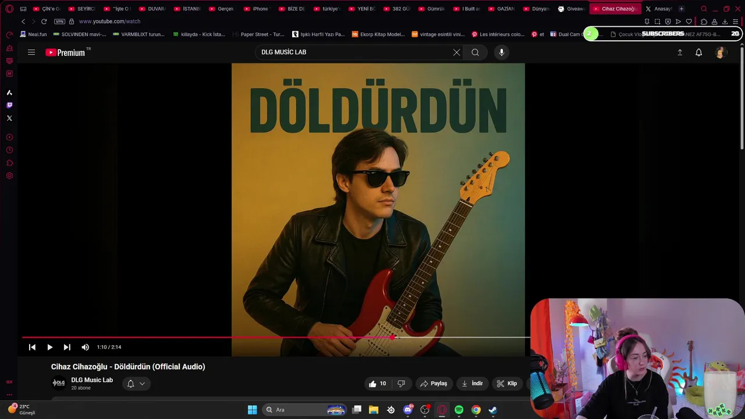Open Spotify from the taskbar
Viewport: 745px width, 419px height.
tap(459, 410)
